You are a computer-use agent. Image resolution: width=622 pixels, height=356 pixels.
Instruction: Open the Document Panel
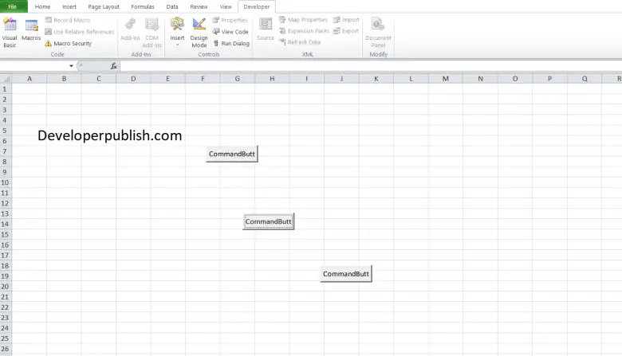(x=378, y=33)
